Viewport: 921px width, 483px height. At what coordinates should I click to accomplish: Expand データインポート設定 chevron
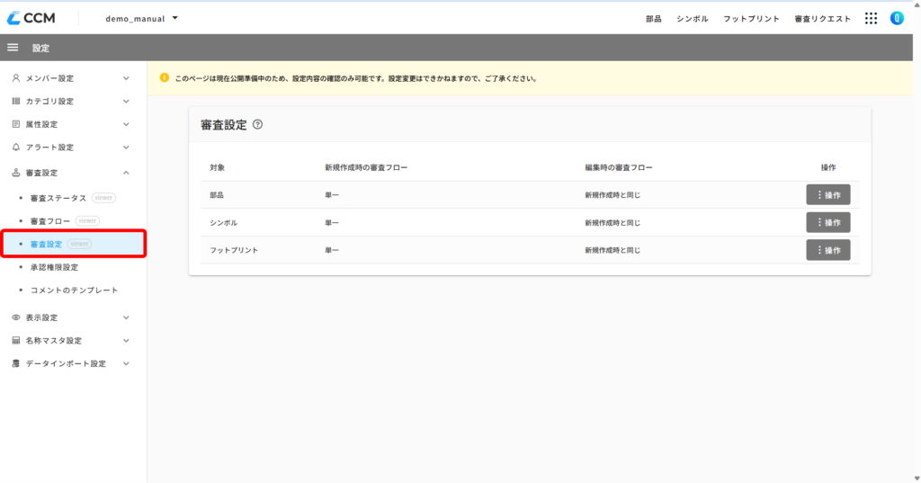[x=126, y=363]
